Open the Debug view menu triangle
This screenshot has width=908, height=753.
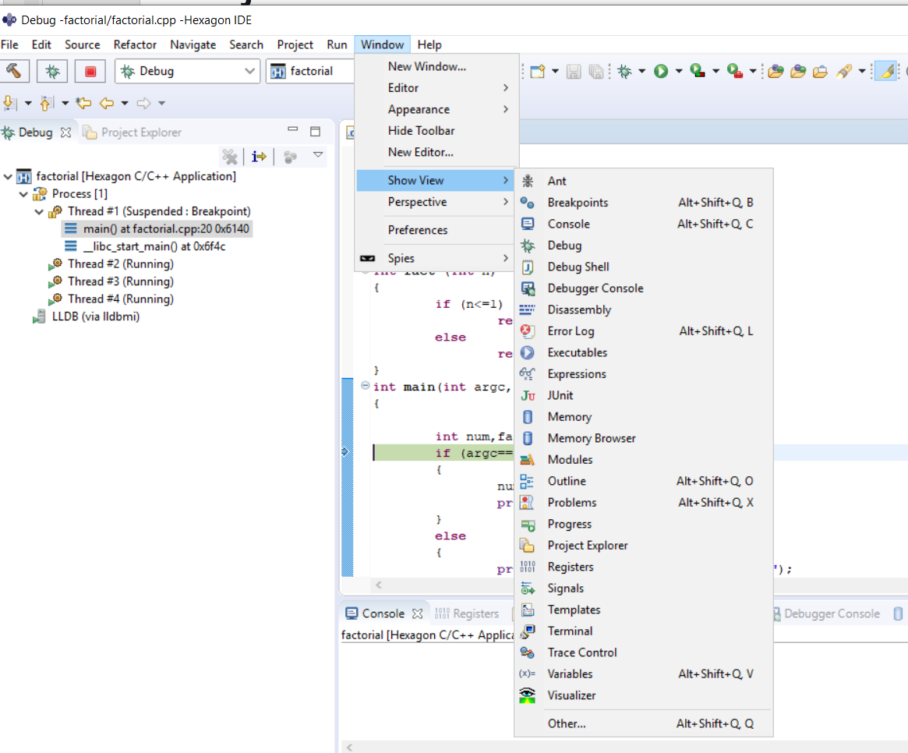[x=318, y=154]
